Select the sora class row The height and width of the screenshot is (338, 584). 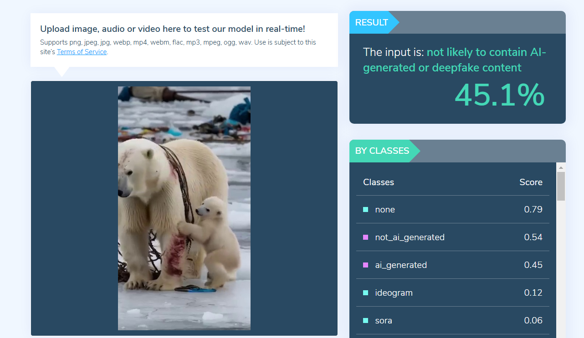click(453, 321)
